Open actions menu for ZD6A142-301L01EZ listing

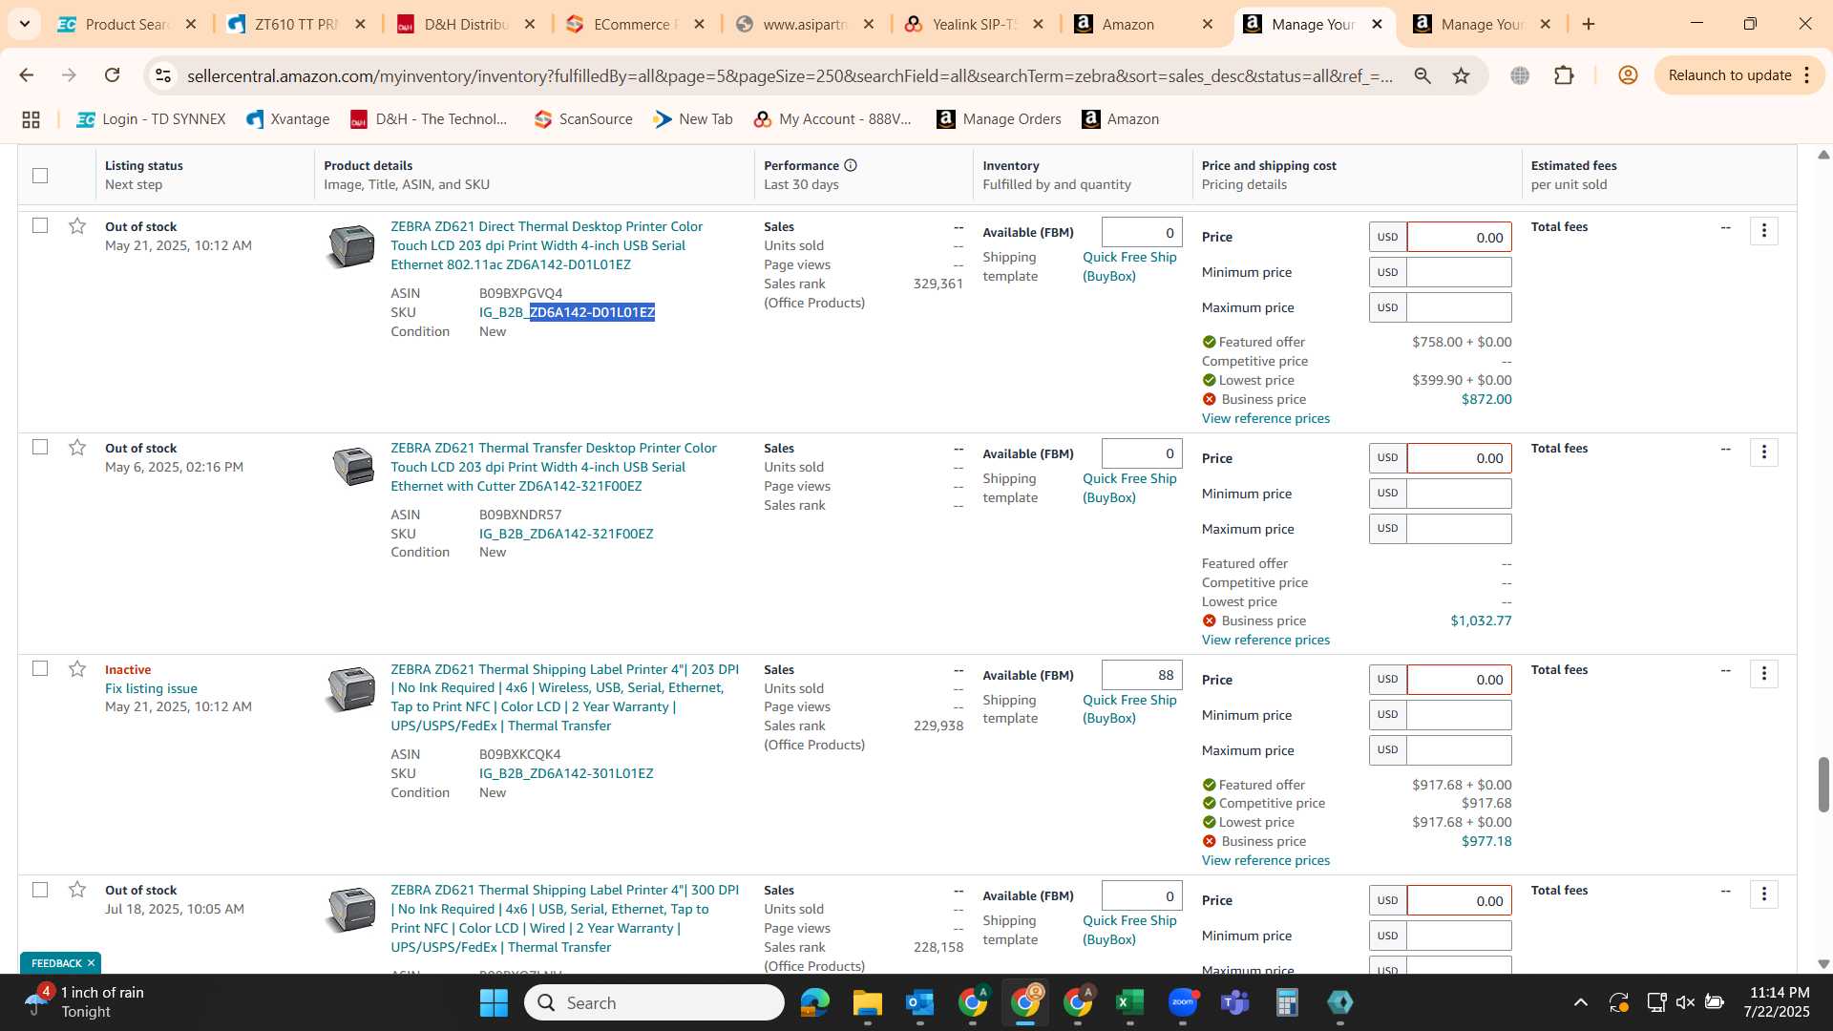click(x=1763, y=674)
